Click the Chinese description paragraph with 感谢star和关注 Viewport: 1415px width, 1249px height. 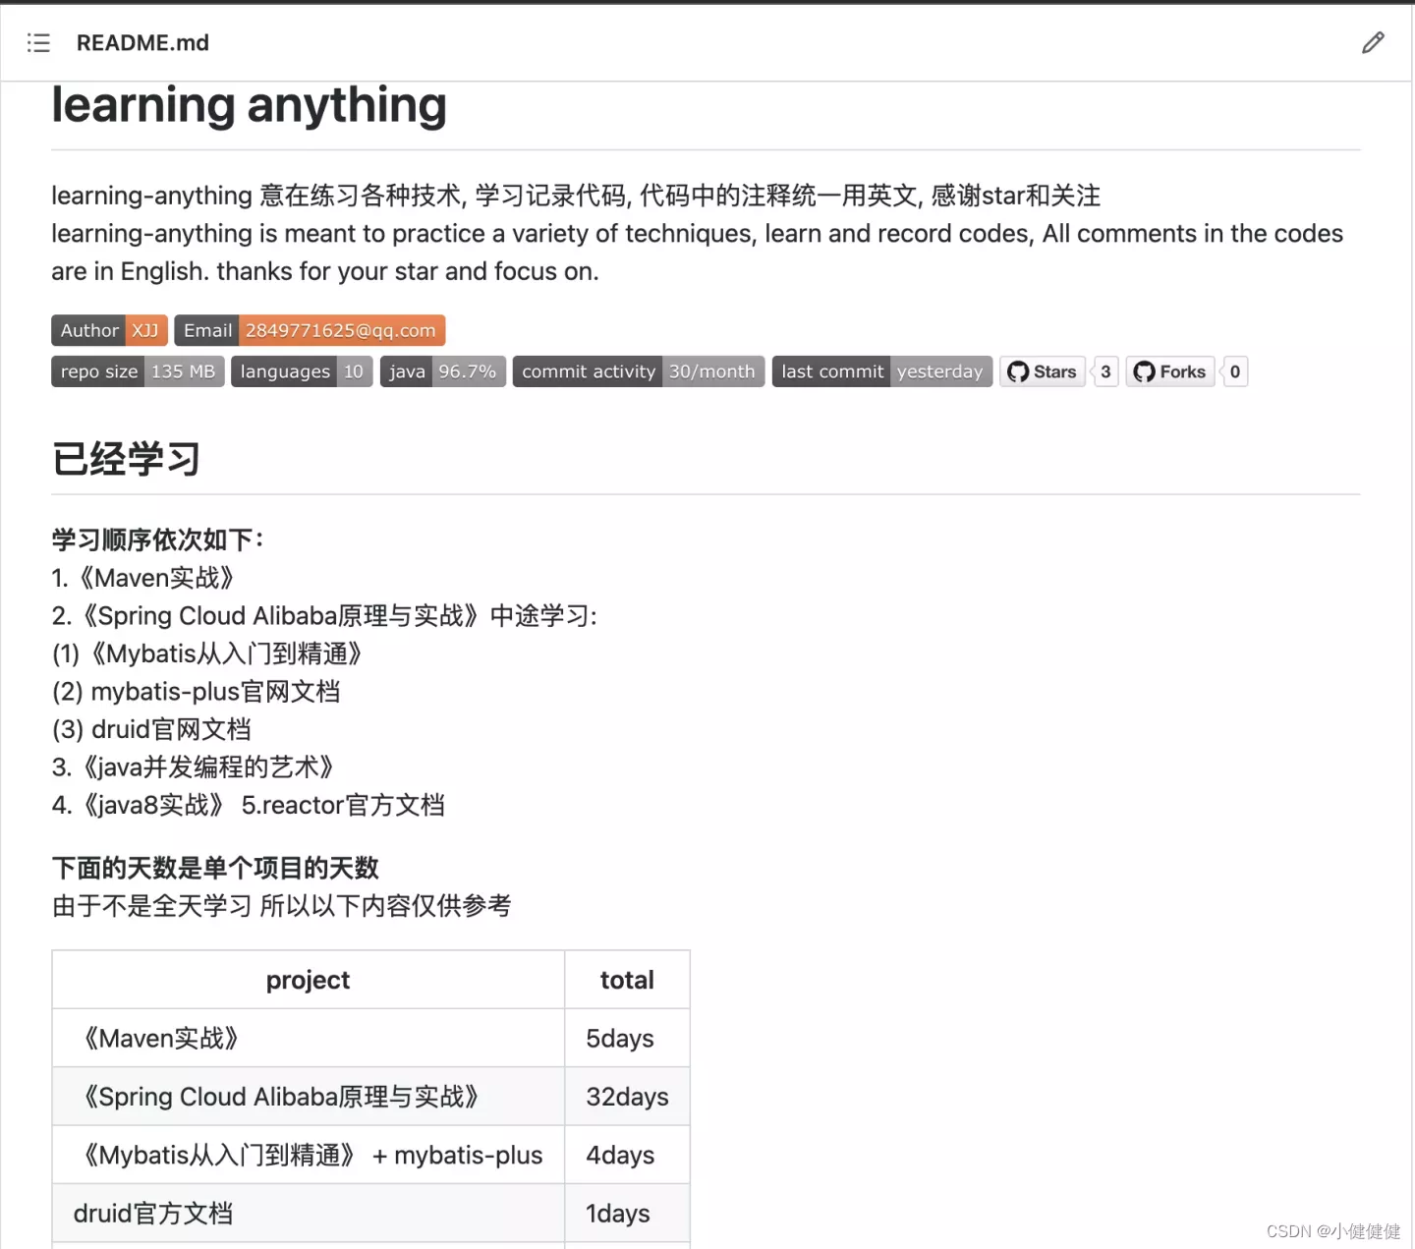click(576, 196)
